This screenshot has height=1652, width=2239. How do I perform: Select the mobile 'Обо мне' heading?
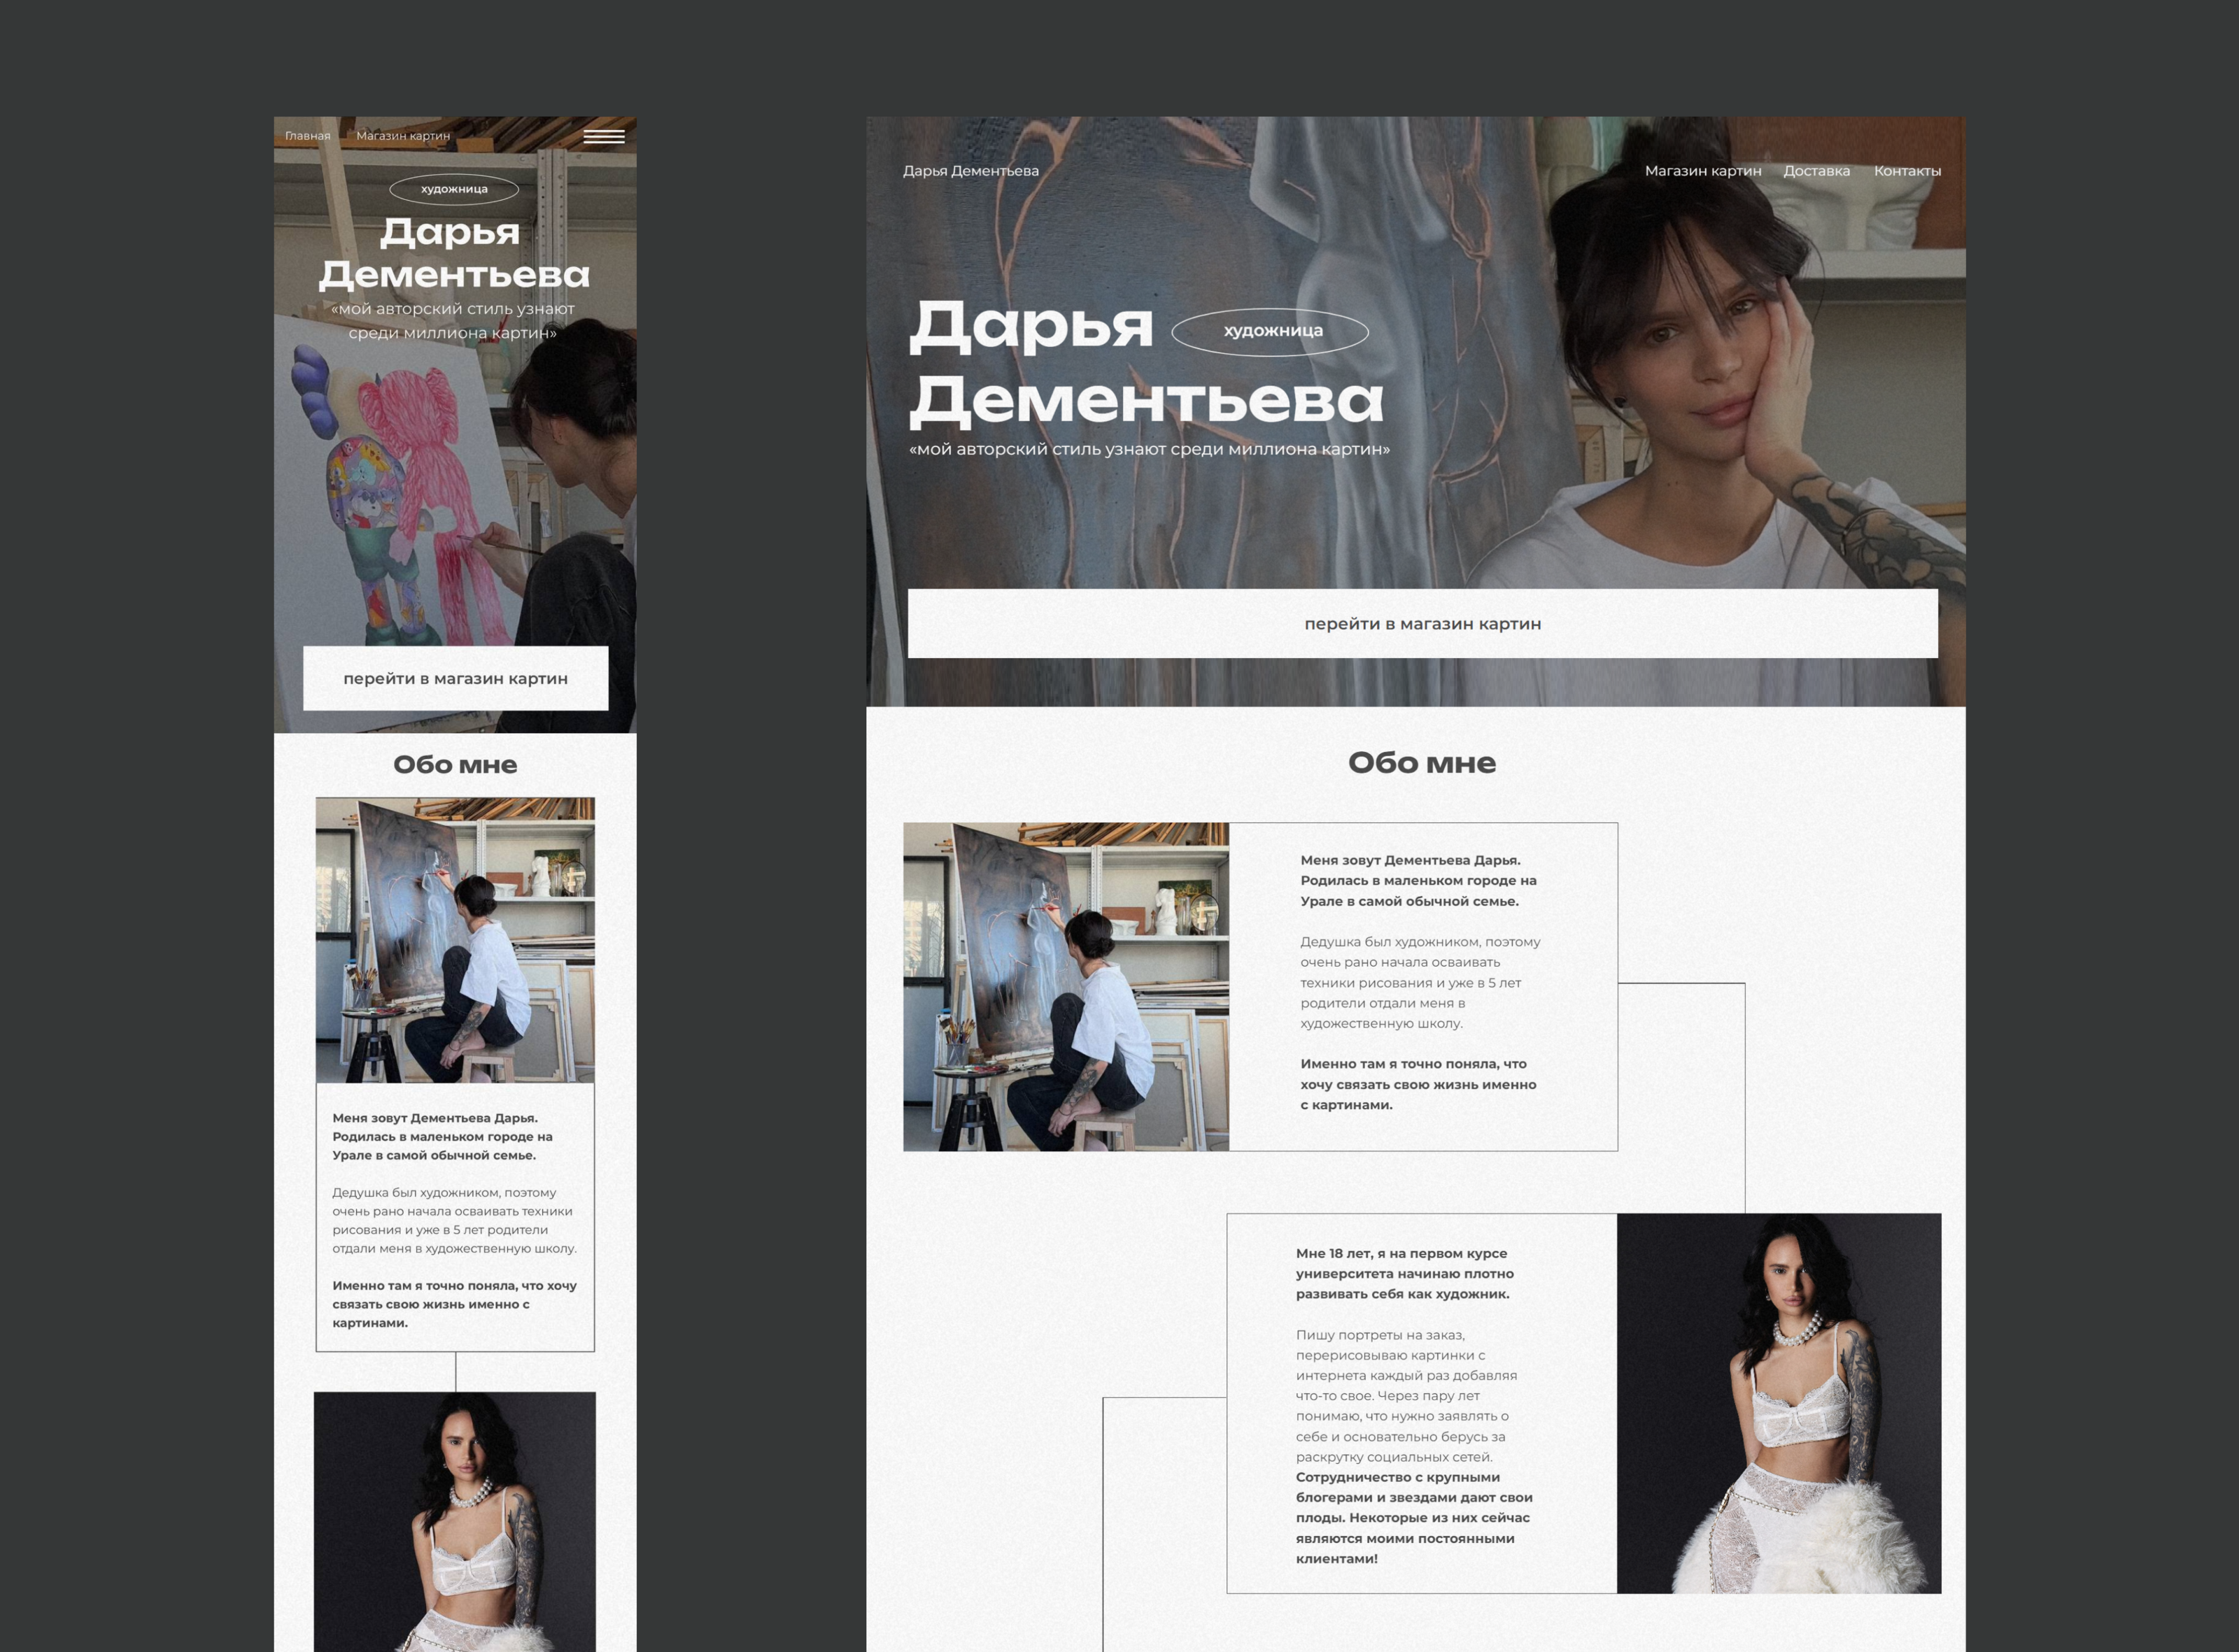tap(455, 765)
